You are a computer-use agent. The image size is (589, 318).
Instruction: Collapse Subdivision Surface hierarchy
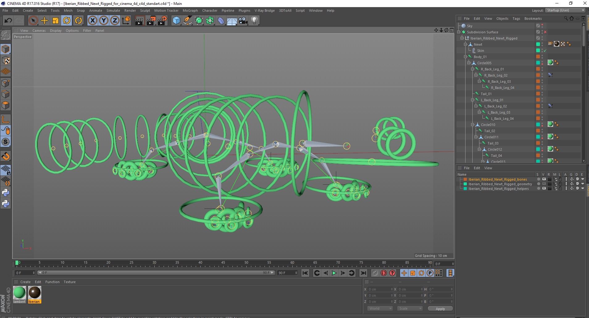tap(459, 32)
